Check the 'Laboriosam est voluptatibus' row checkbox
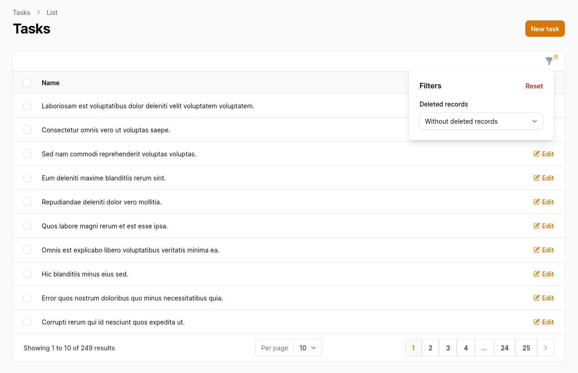The image size is (578, 373). [27, 106]
